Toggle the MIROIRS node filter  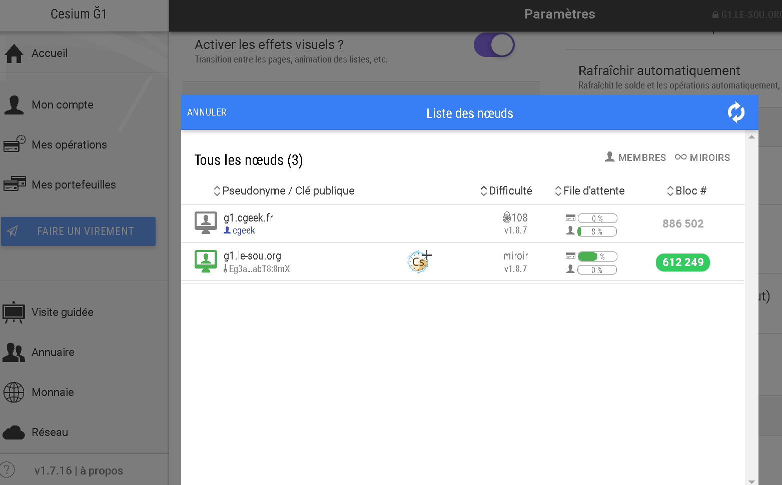(x=702, y=157)
